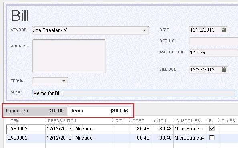This screenshot has width=238, height=148.
Task: Click the QTY column header
Action: tap(120, 120)
